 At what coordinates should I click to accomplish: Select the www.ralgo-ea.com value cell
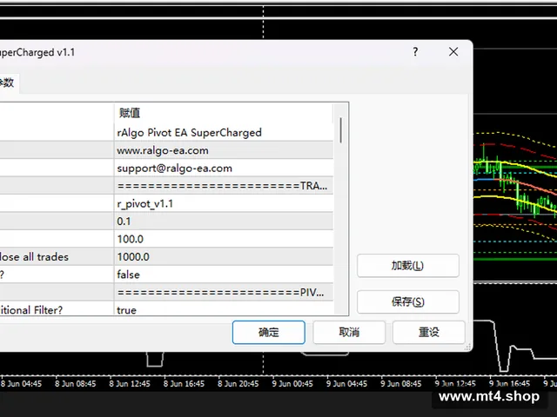[224, 150]
